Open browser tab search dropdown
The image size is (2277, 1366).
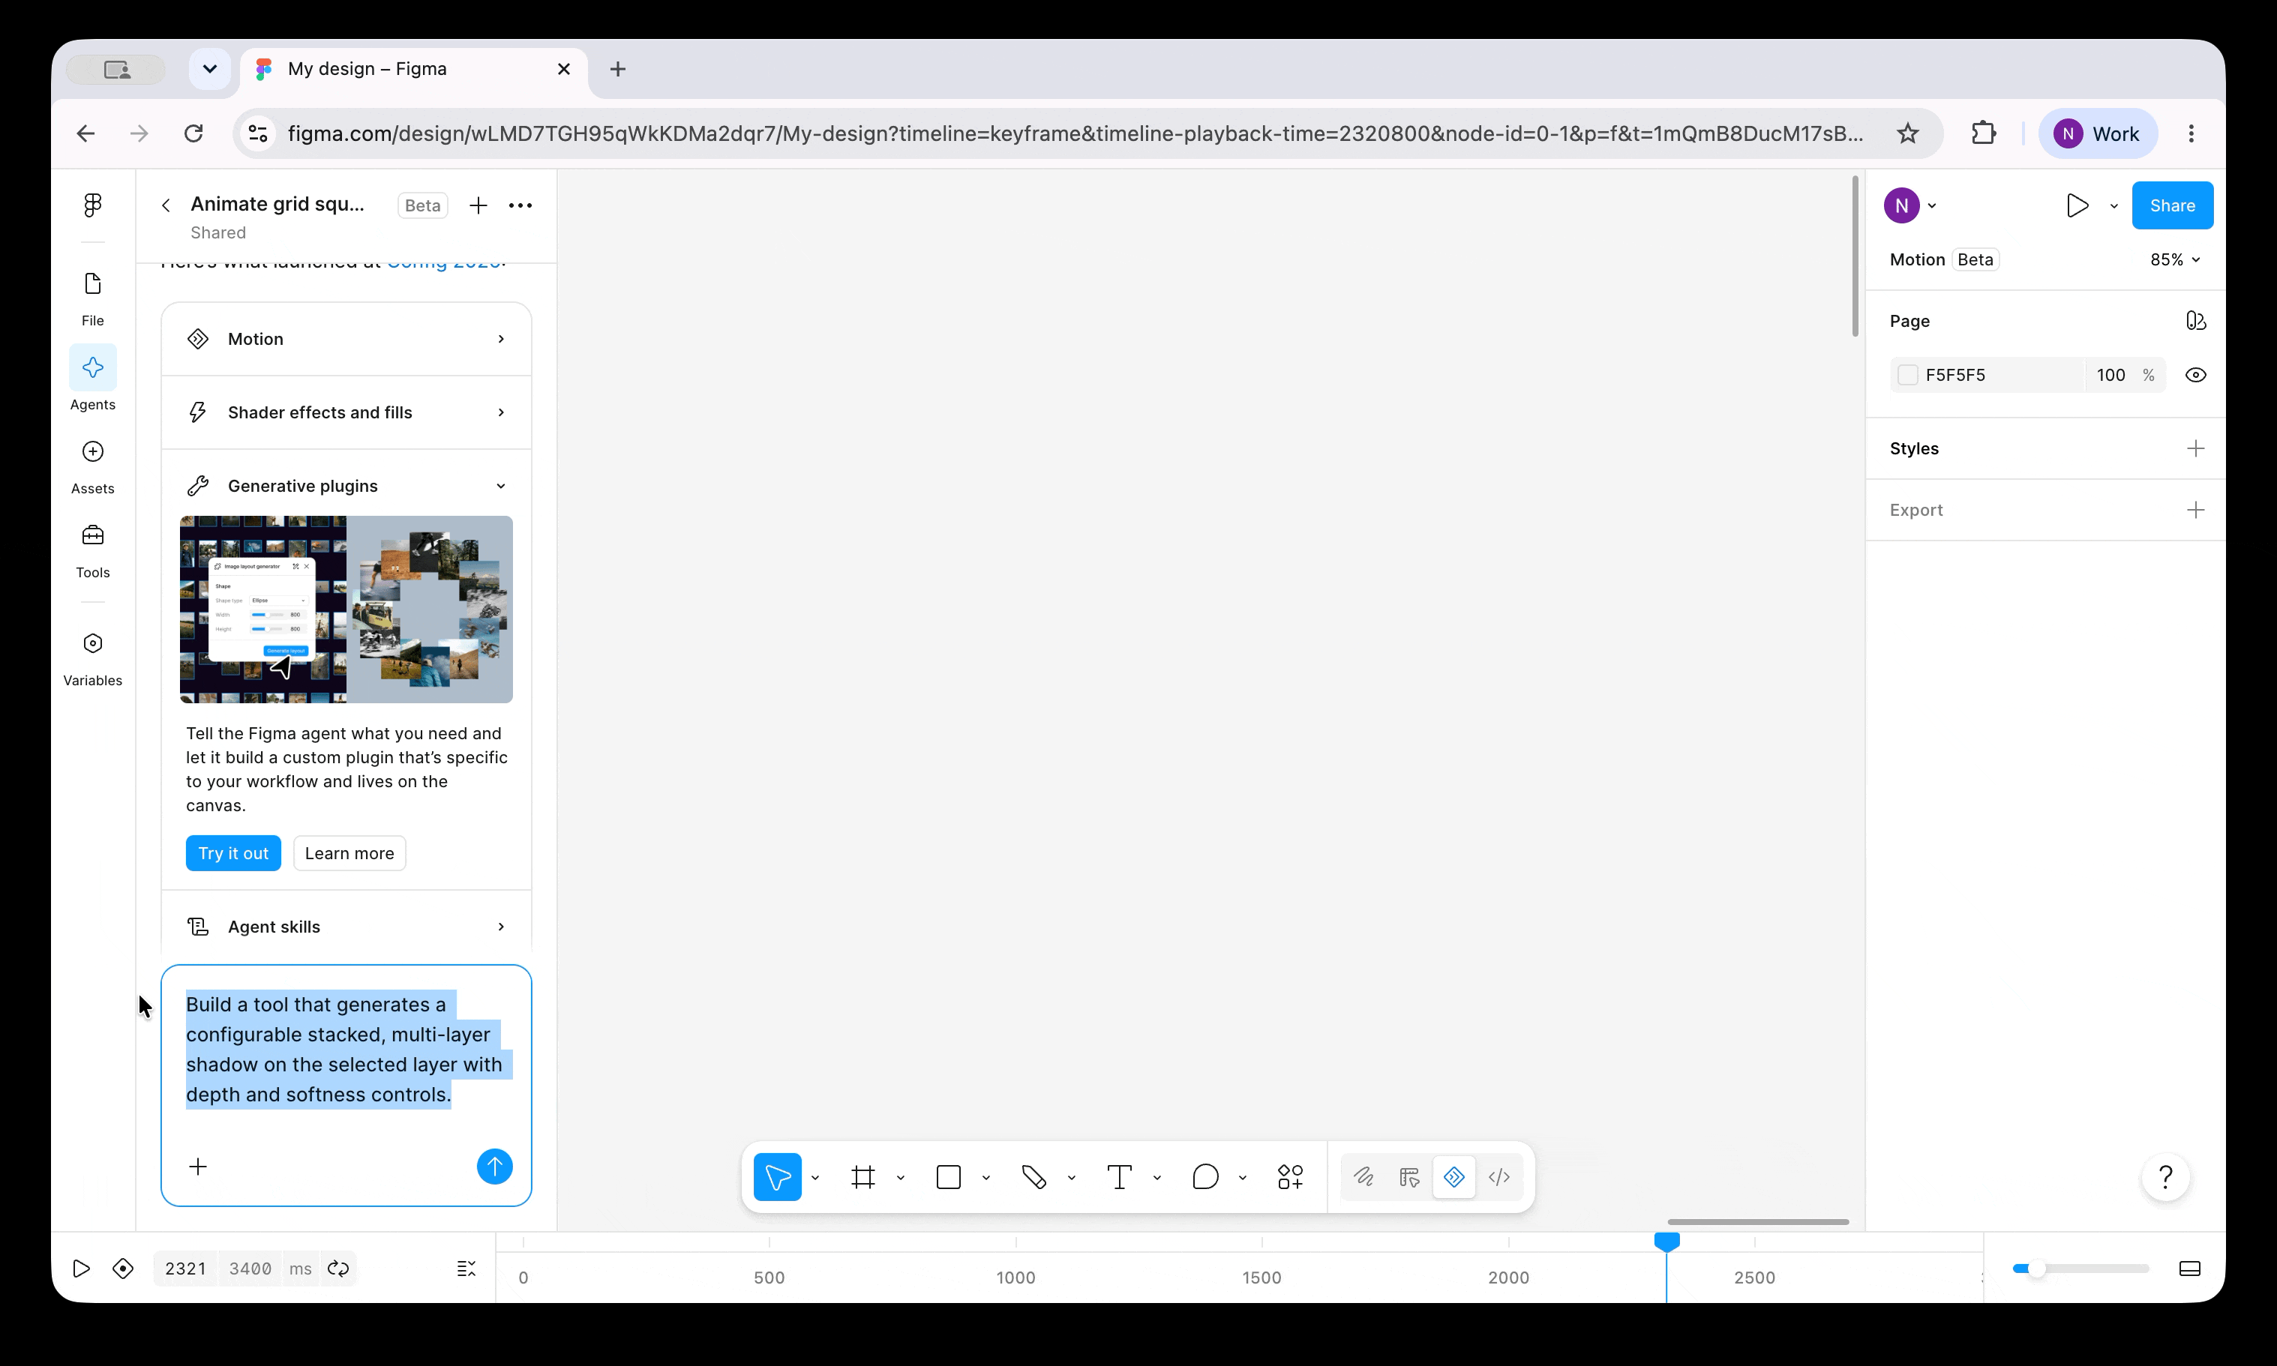(x=210, y=69)
